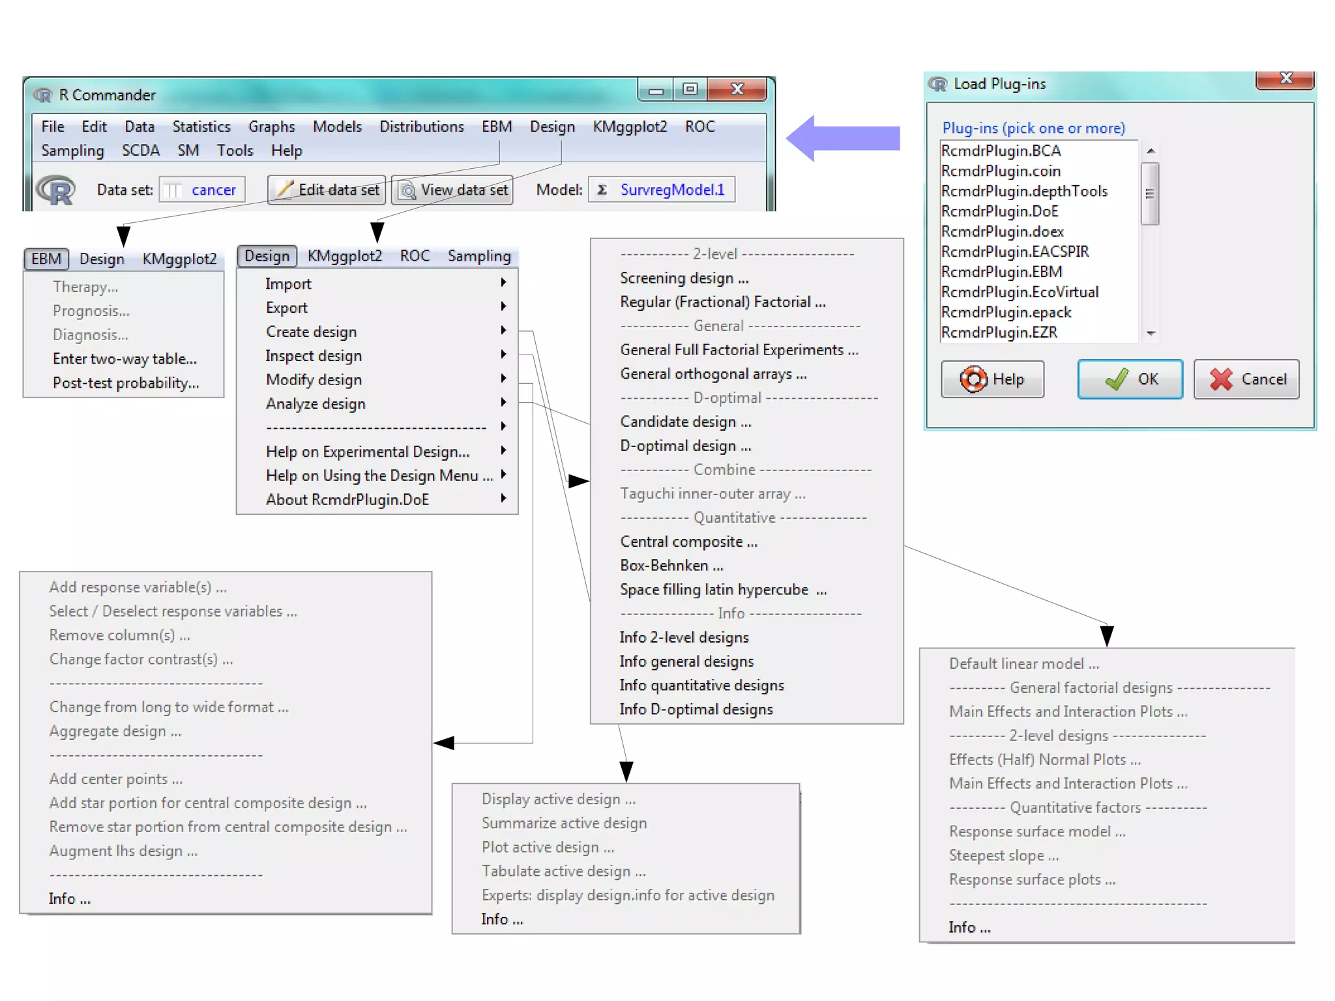Viewport: 1335px width, 1001px height.
Task: Select RcmdrPlugin.DoE plug-in
Action: (1000, 211)
